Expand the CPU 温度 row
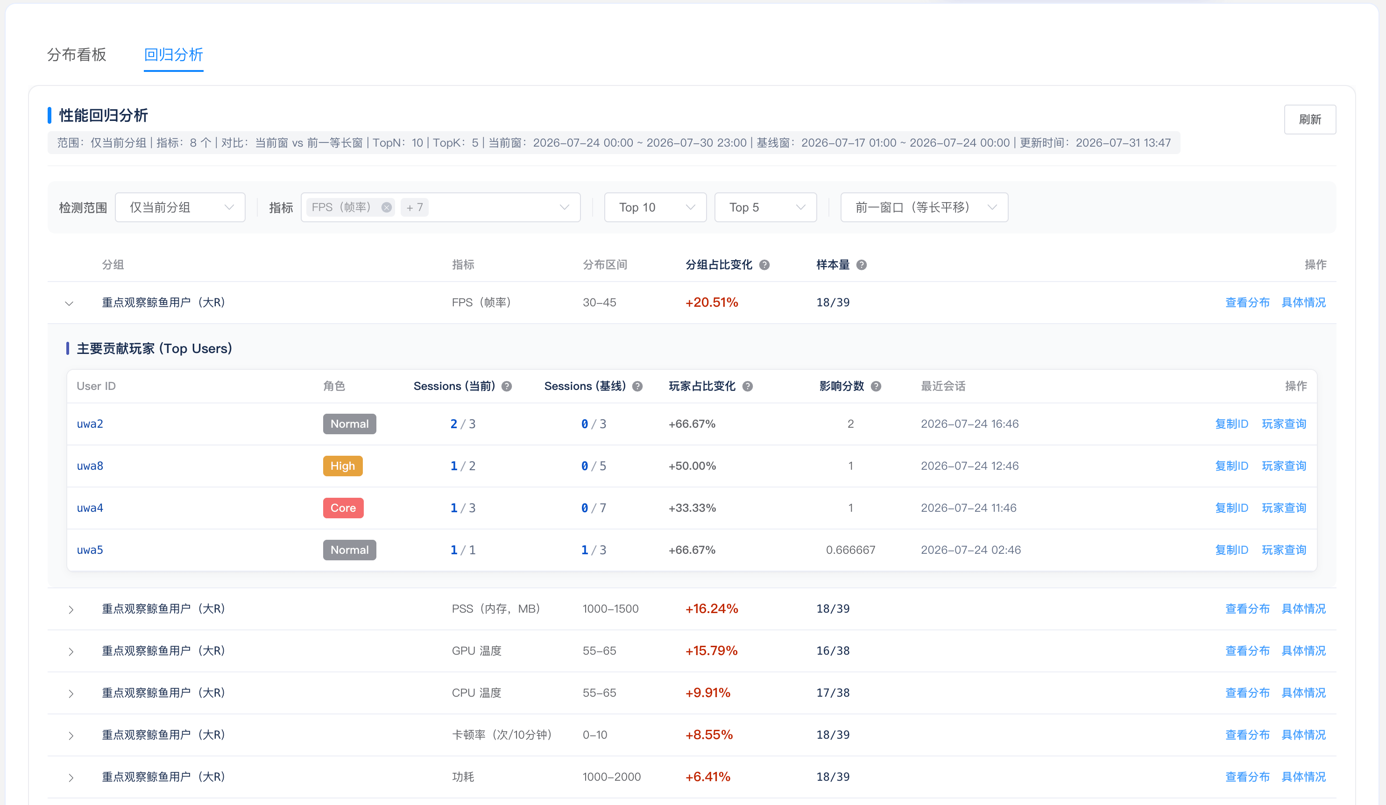This screenshot has width=1386, height=805. point(71,693)
